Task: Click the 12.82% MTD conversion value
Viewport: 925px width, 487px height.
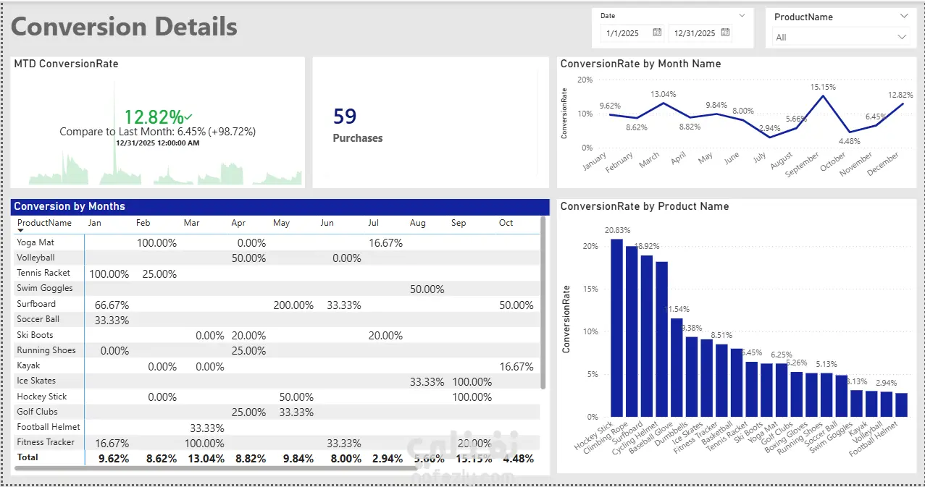Action: [x=154, y=117]
